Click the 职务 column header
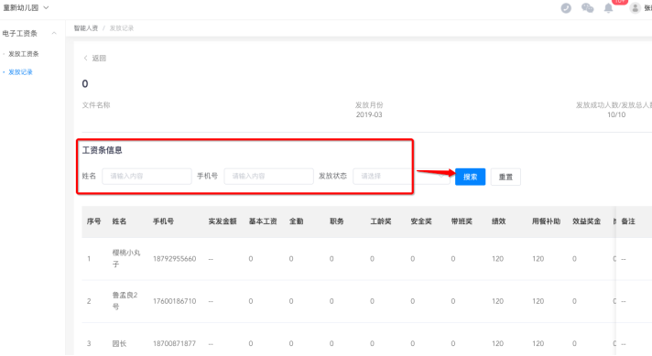Image resolution: width=652 pixels, height=356 pixels. pos(337,221)
